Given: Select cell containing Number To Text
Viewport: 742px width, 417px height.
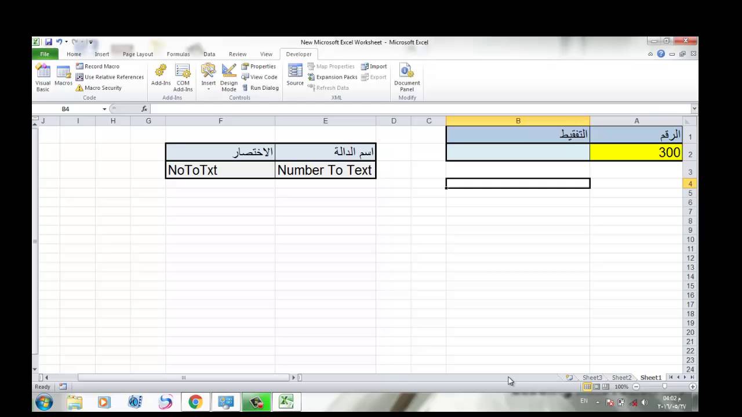Looking at the screenshot, I should pyautogui.click(x=325, y=170).
